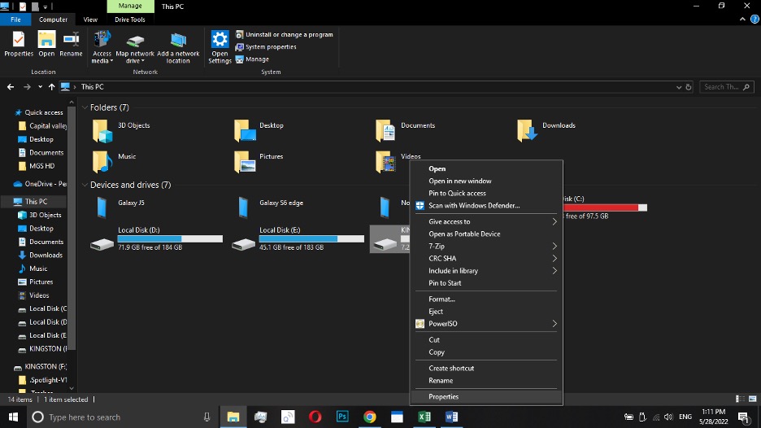Select the Local Disk (E:) drive icon
The height and width of the screenshot is (428, 761).
[244, 244]
